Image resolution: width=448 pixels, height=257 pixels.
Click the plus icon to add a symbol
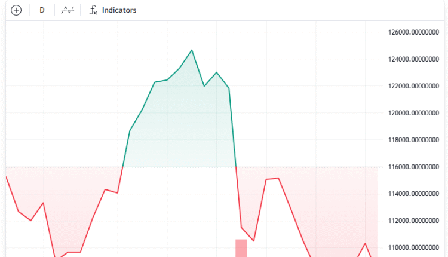click(x=16, y=10)
